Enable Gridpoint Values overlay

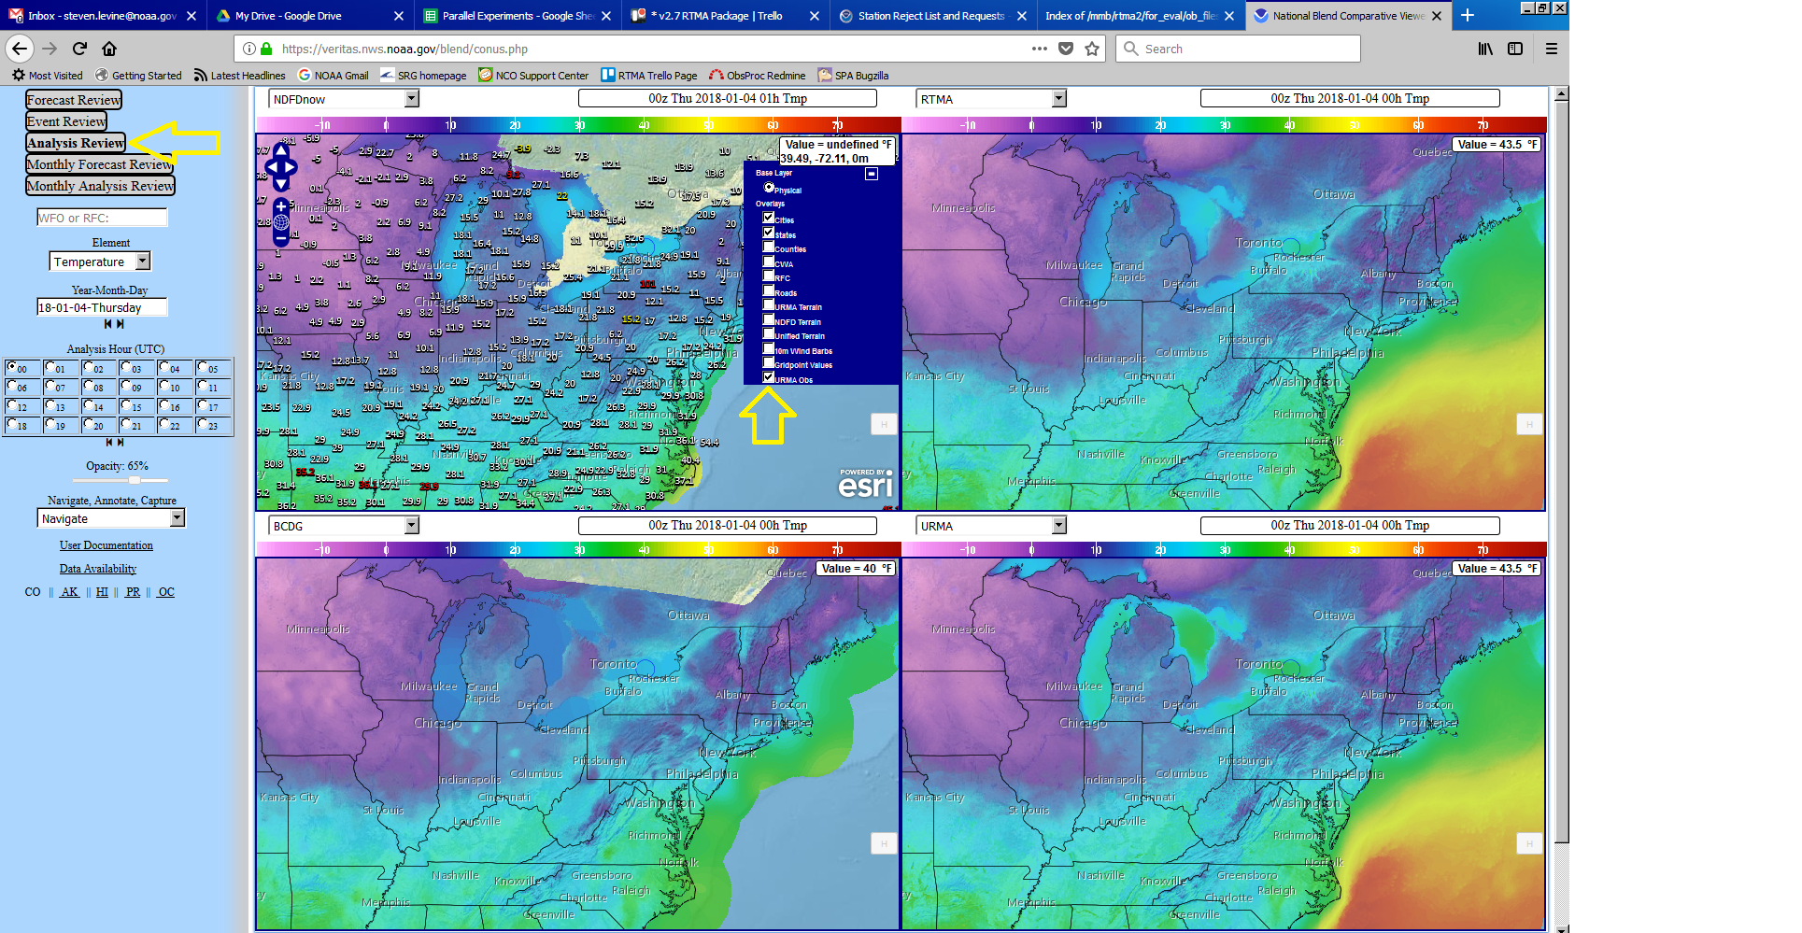tap(769, 363)
